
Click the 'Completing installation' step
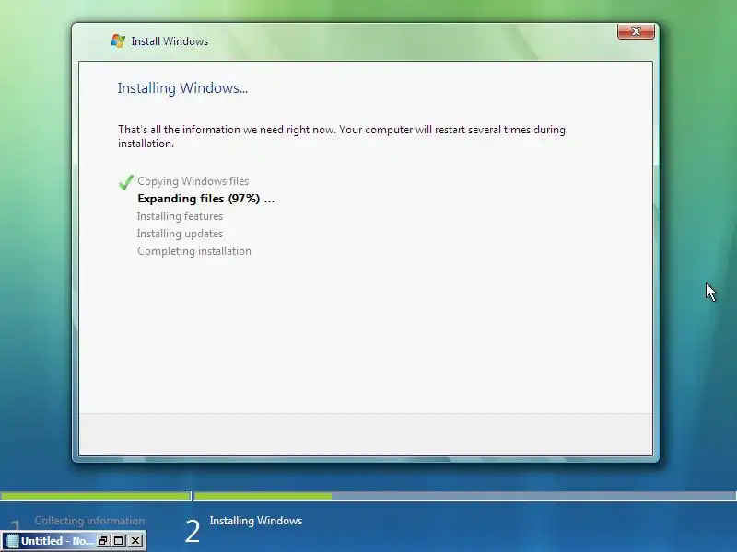tap(194, 251)
